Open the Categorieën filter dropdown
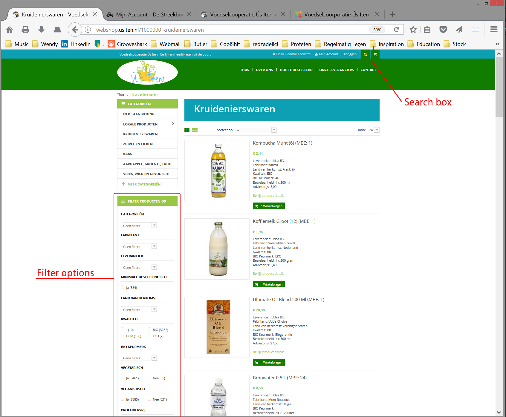The height and width of the screenshot is (417, 506). [x=139, y=226]
